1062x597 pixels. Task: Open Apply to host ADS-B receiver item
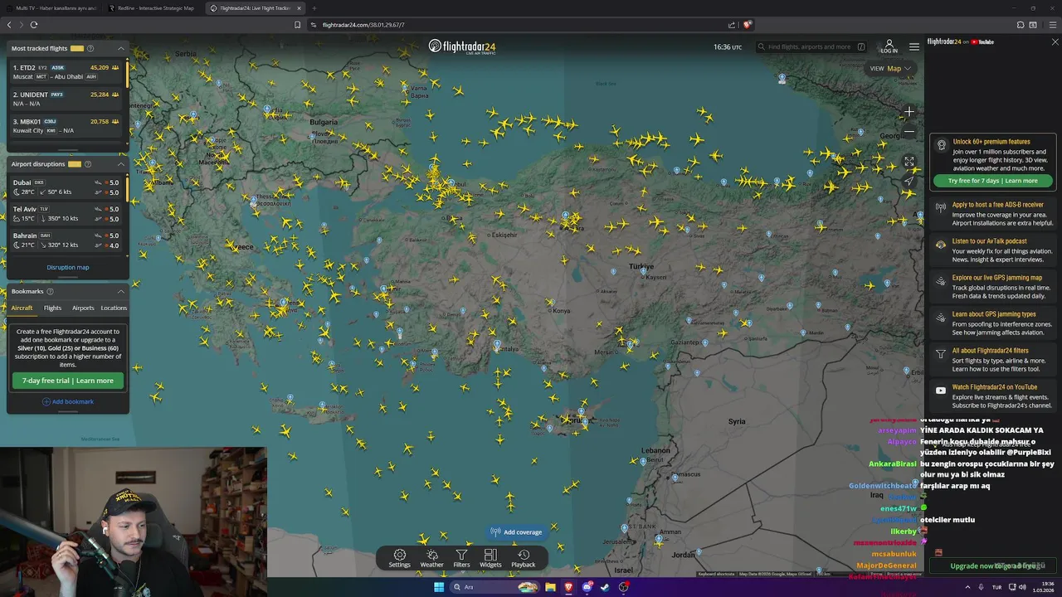pyautogui.click(x=993, y=213)
